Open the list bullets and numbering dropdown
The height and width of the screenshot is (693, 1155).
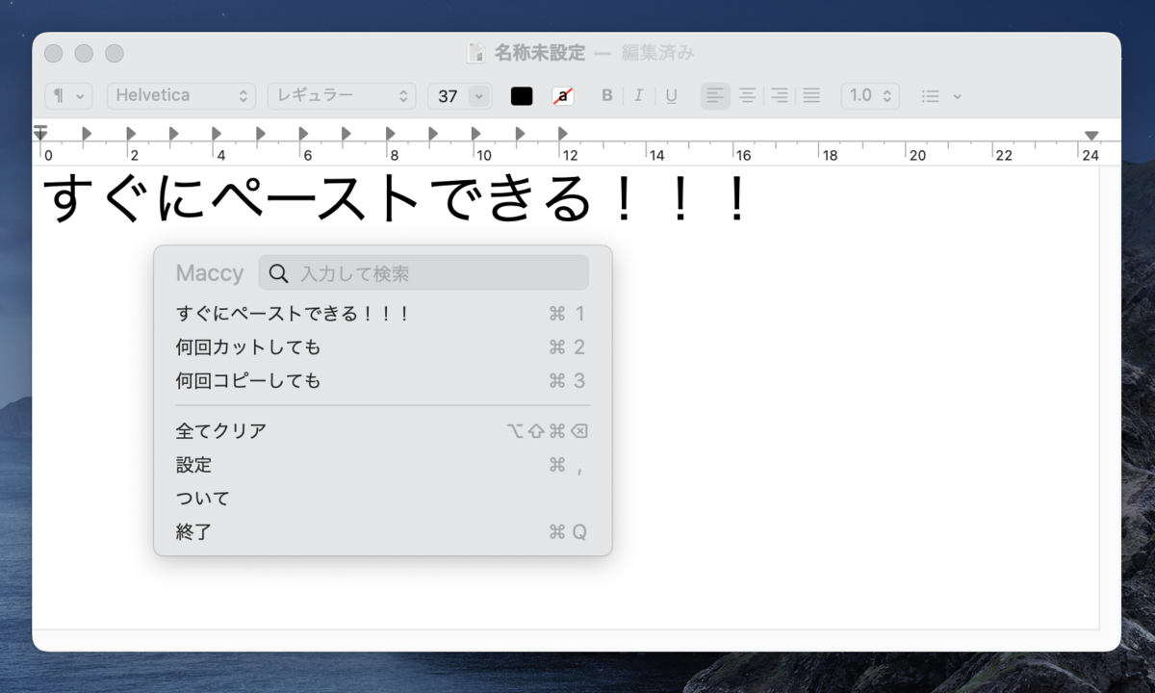940,96
